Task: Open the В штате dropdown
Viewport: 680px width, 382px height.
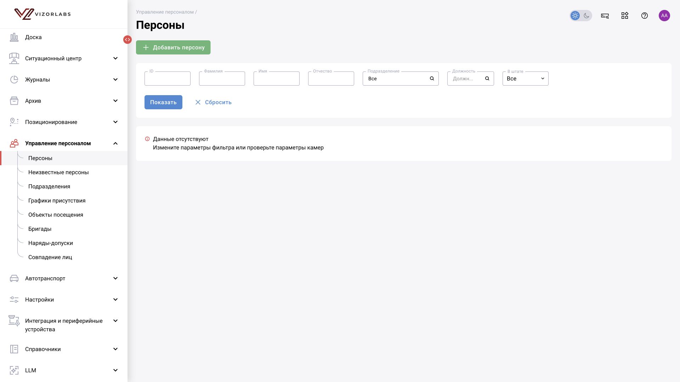Action: pyautogui.click(x=525, y=79)
